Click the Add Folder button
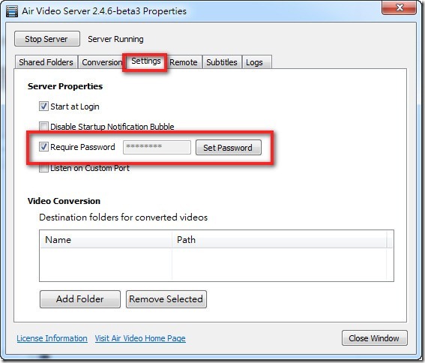Viewport: 425px width, 363px height. 80,299
